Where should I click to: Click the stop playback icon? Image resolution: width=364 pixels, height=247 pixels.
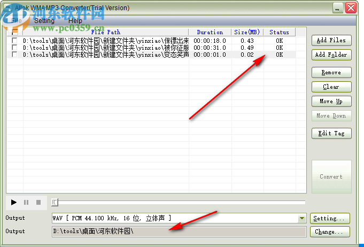click(x=38, y=203)
